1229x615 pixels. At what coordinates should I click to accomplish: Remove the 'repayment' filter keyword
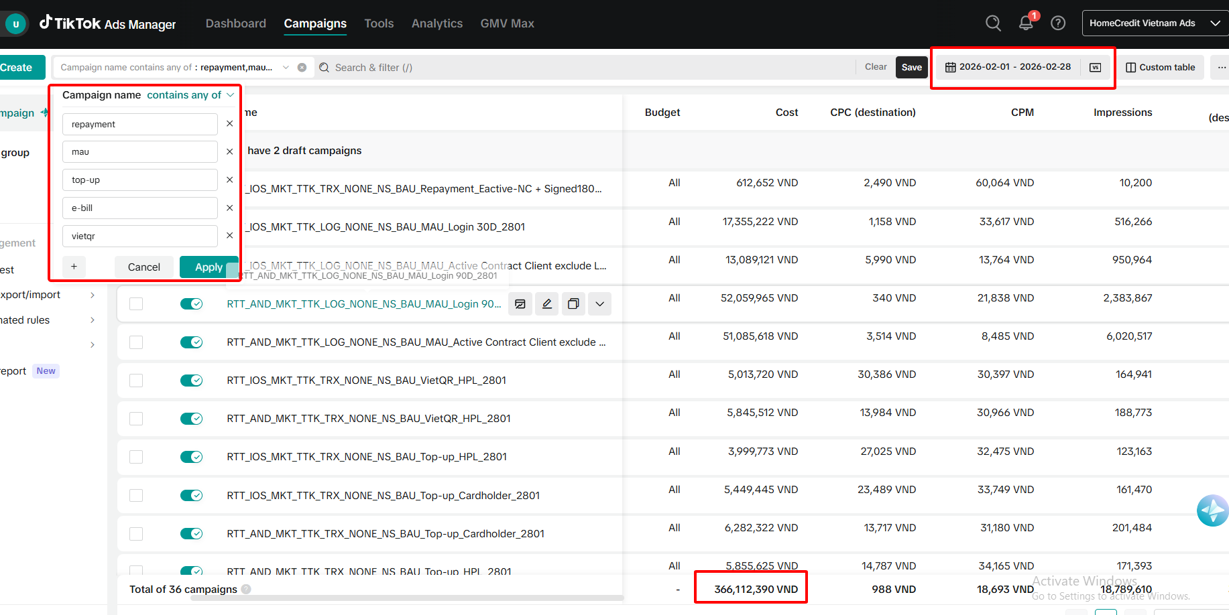(229, 124)
